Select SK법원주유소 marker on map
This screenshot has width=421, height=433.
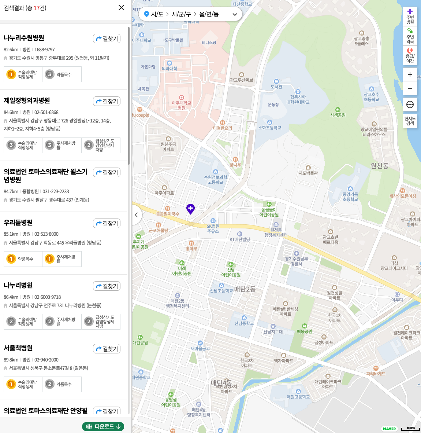(x=213, y=221)
